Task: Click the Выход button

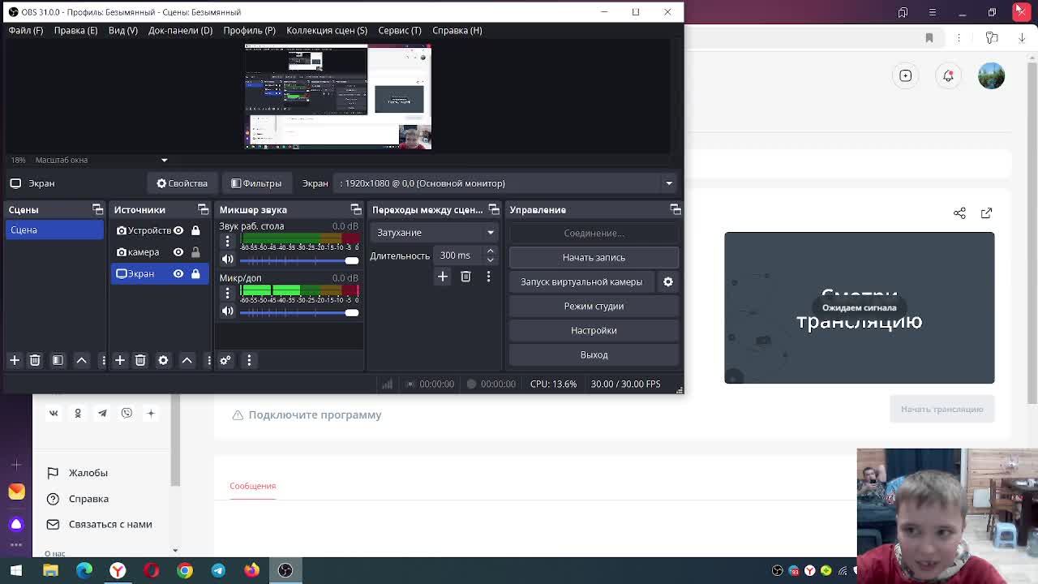Action: (x=594, y=354)
